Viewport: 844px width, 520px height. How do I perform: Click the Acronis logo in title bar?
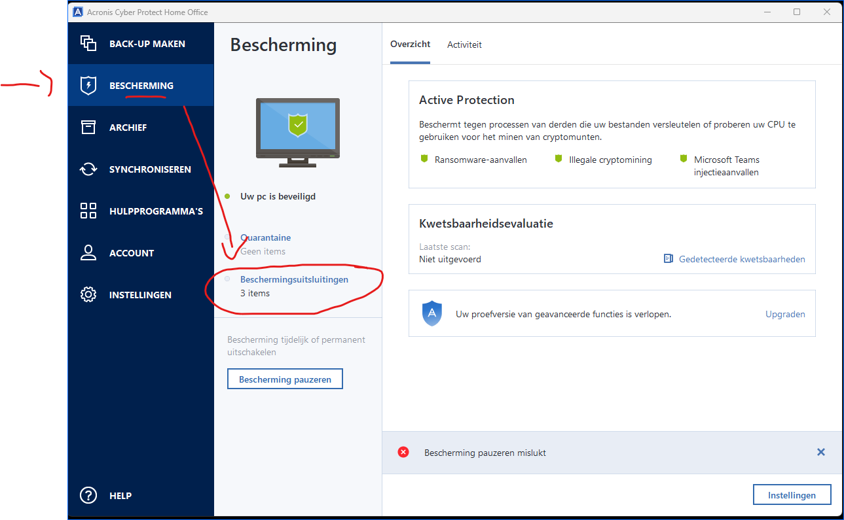78,12
